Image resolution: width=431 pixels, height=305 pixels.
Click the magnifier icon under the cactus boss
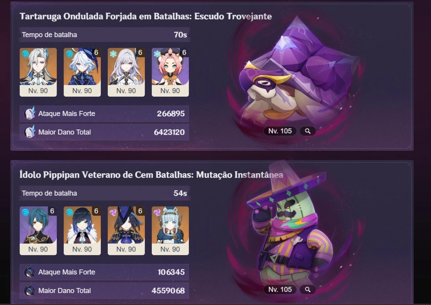click(x=307, y=290)
